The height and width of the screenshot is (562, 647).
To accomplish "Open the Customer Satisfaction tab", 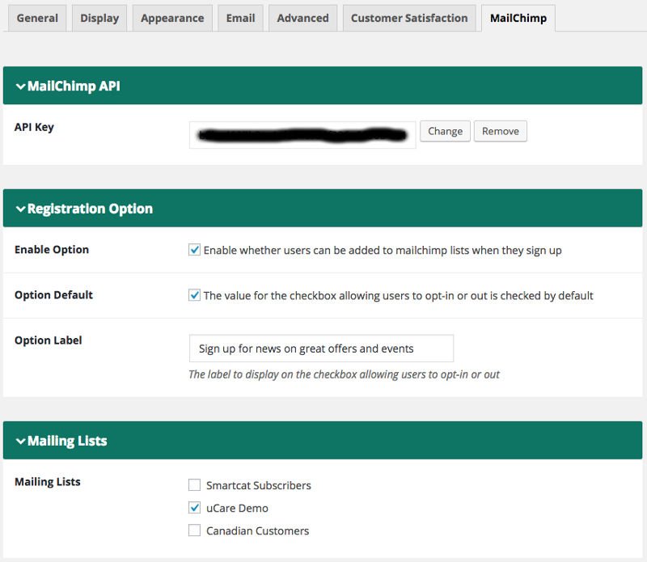I will point(409,18).
